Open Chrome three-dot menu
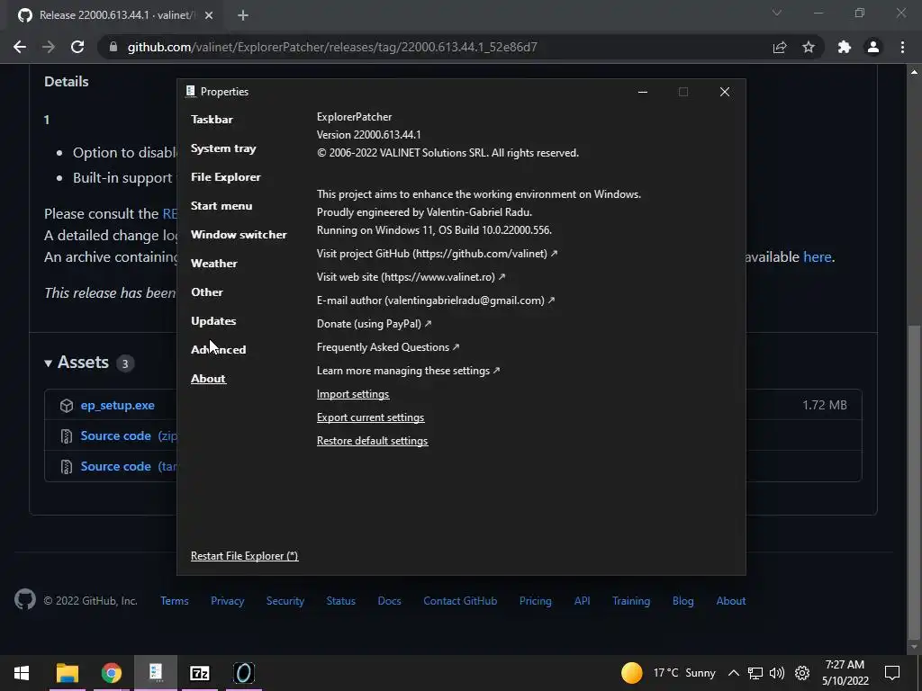922x691 pixels. pos(902,47)
